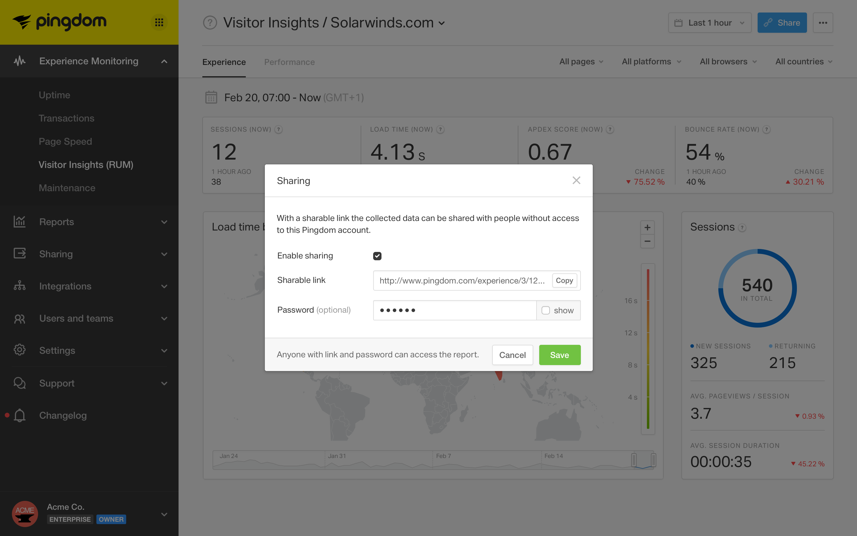Image resolution: width=857 pixels, height=536 pixels.
Task: Click the Pingdom logo
Action: [59, 22]
